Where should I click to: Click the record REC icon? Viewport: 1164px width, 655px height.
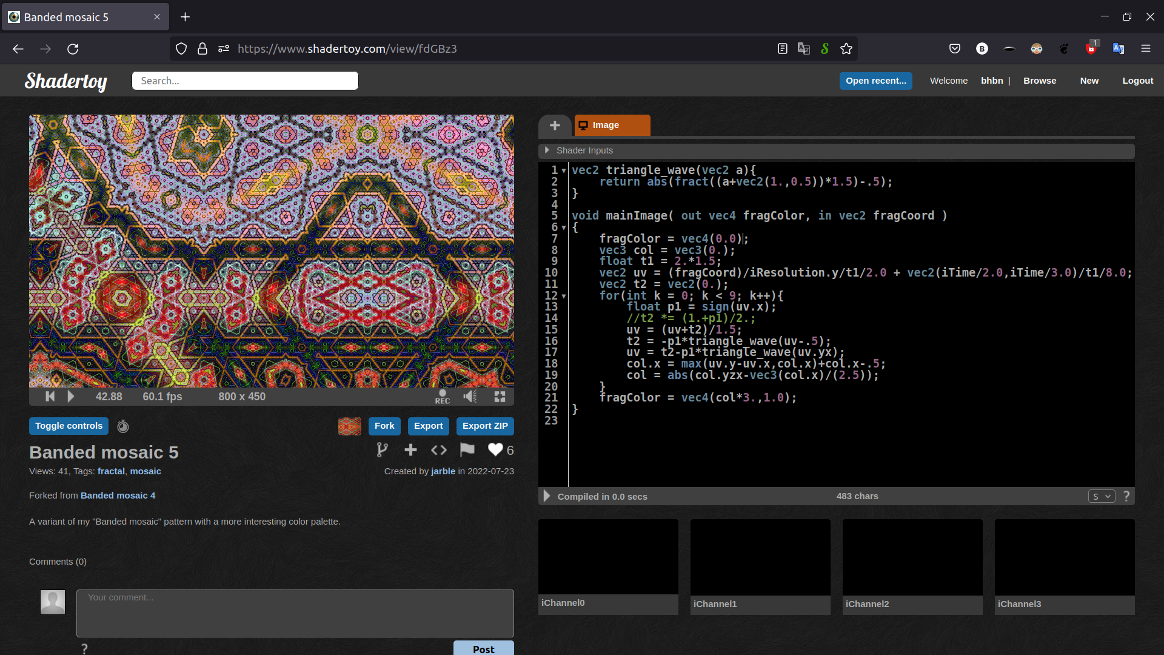tap(442, 396)
